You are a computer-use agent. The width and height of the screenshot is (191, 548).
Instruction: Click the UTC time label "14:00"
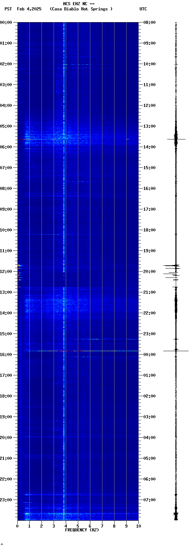(x=149, y=147)
